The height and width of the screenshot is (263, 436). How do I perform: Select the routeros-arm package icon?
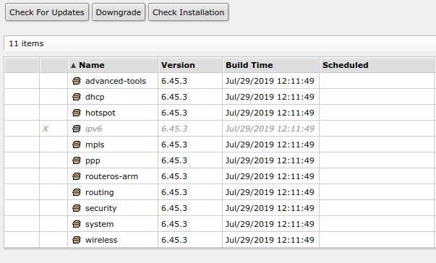77,176
